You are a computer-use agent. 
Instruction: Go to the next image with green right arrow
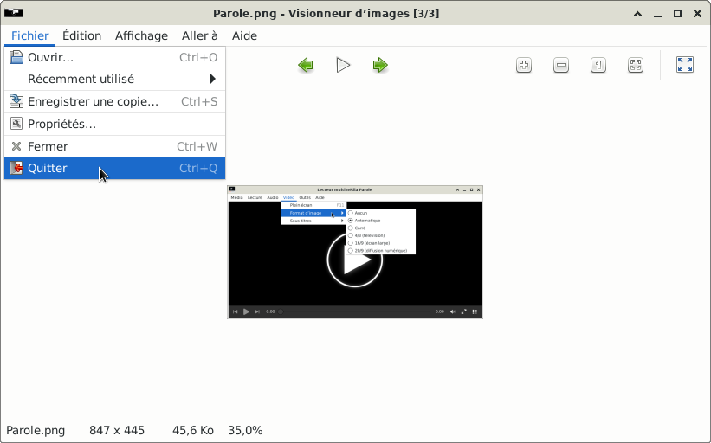pyautogui.click(x=380, y=65)
